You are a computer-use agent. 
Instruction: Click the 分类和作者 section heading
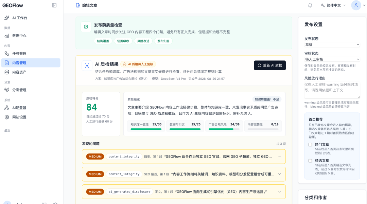click(315, 198)
